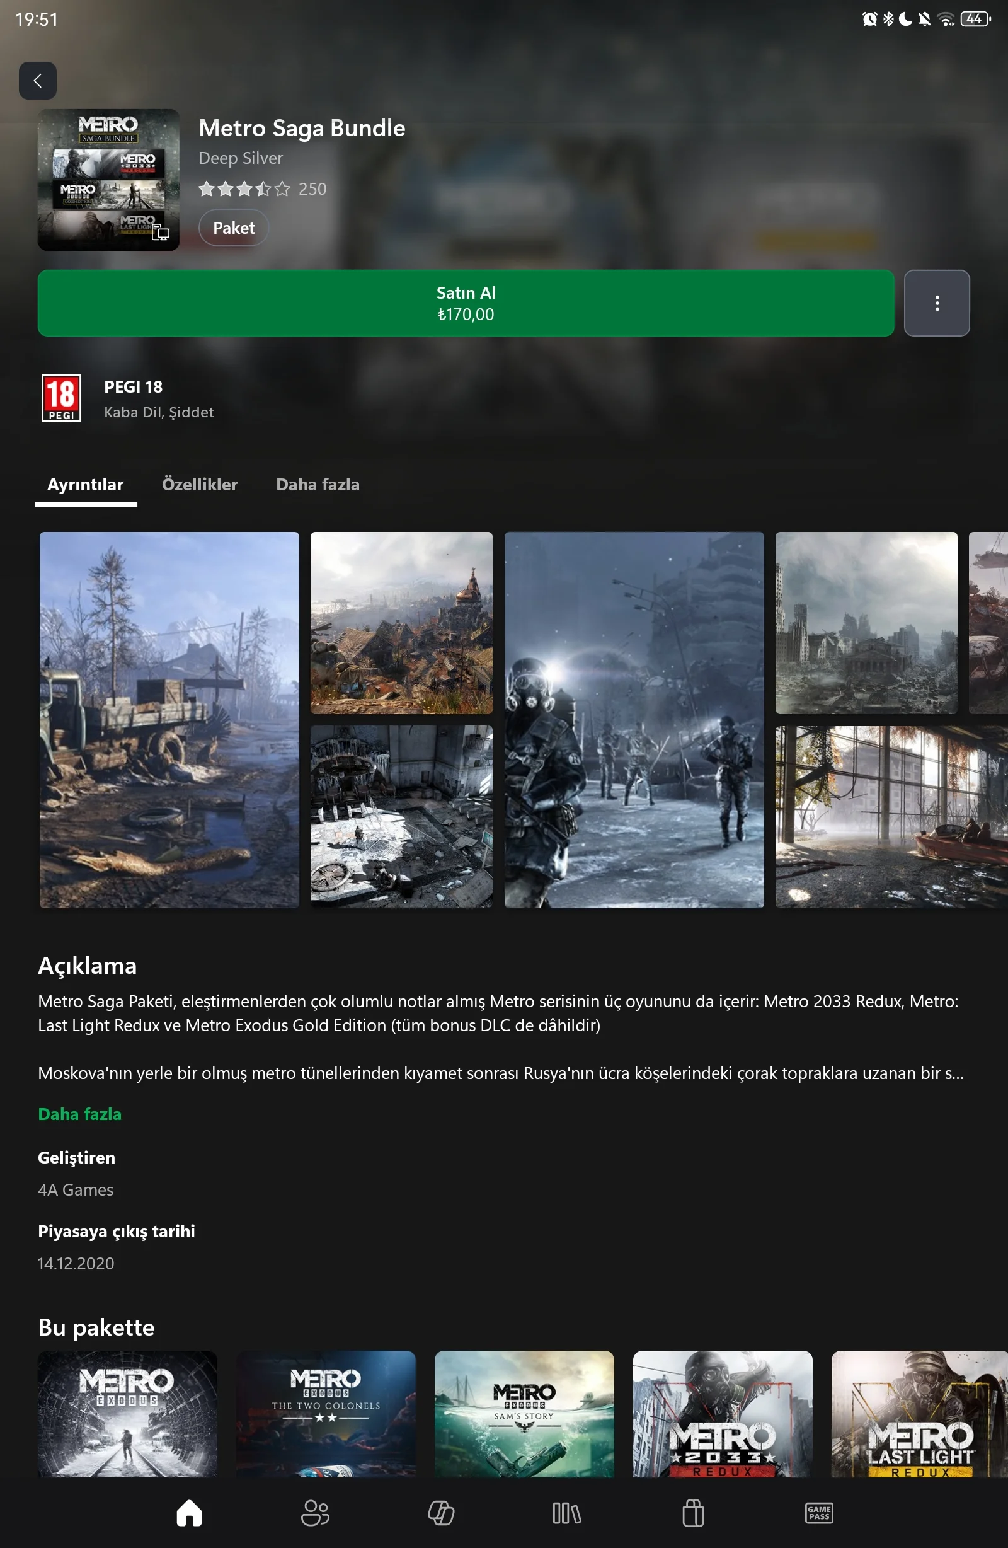This screenshot has height=1548, width=1008.
Task: Tap the PEGI 18 rating badge
Action: pyautogui.click(x=61, y=398)
